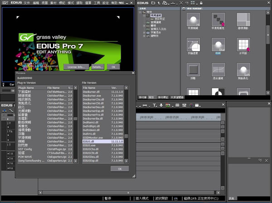The height and width of the screenshot is (203, 272).
Task: Toggle the lock icon in the effects panel toolbar
Action: coord(201,3)
